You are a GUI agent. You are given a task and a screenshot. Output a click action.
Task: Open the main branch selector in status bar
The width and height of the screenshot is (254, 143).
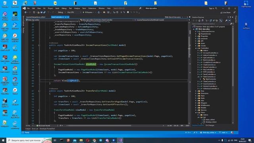coord(223,132)
